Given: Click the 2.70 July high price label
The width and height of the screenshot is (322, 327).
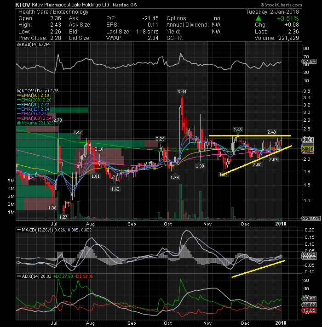Looking at the screenshot, I should (x=58, y=120).
